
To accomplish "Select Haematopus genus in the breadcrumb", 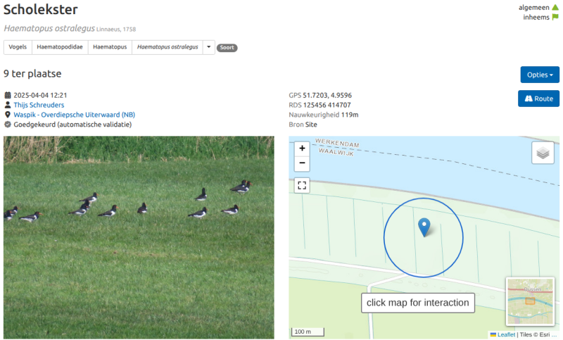I will (110, 47).
